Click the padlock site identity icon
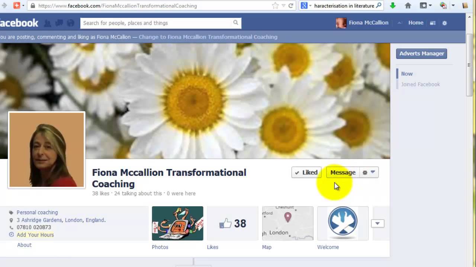Viewport: 476px width, 267px height. tap(33, 6)
